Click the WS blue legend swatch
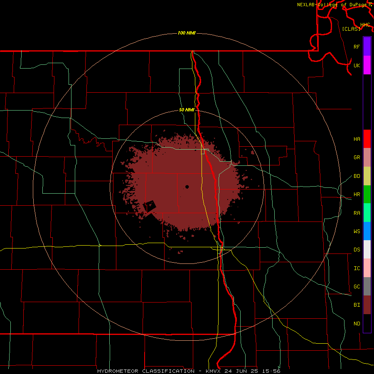The image size is (374, 374). [x=367, y=231]
